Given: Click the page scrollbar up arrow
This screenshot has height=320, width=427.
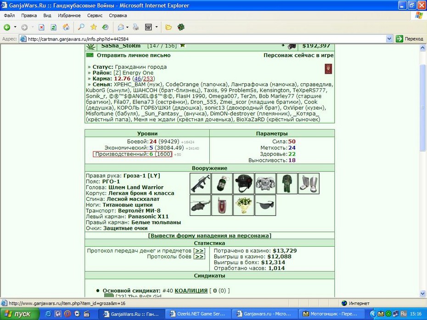Looking at the screenshot, I should point(423,48).
